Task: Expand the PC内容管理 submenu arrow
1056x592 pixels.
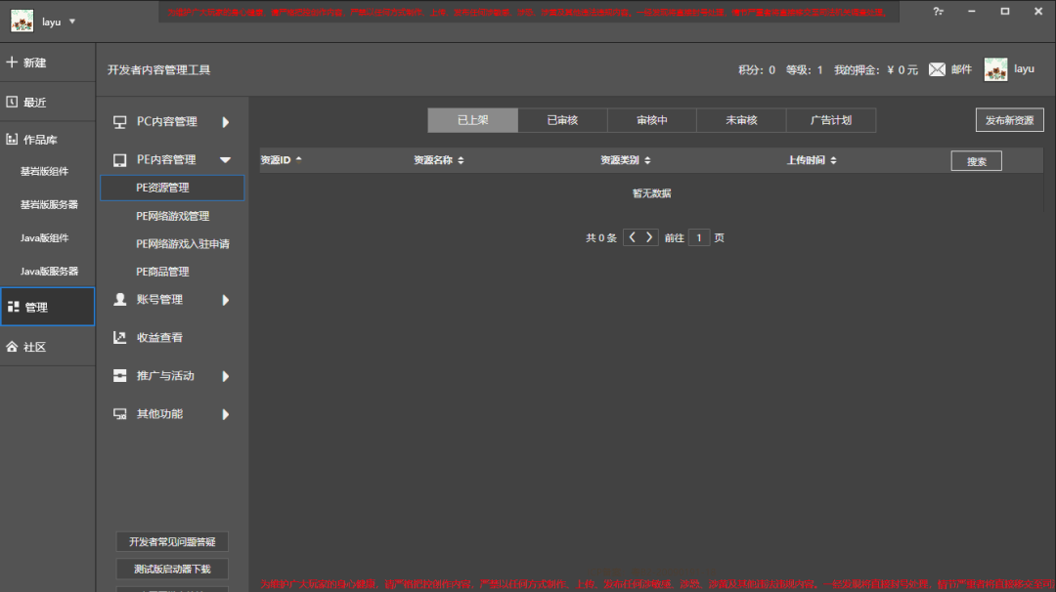Action: [226, 122]
